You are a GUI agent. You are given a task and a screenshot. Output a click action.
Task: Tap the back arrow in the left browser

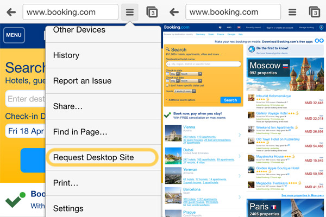pyautogui.click(x=11, y=12)
